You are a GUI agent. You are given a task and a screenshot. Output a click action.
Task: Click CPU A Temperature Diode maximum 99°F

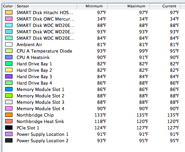click(x=144, y=51)
